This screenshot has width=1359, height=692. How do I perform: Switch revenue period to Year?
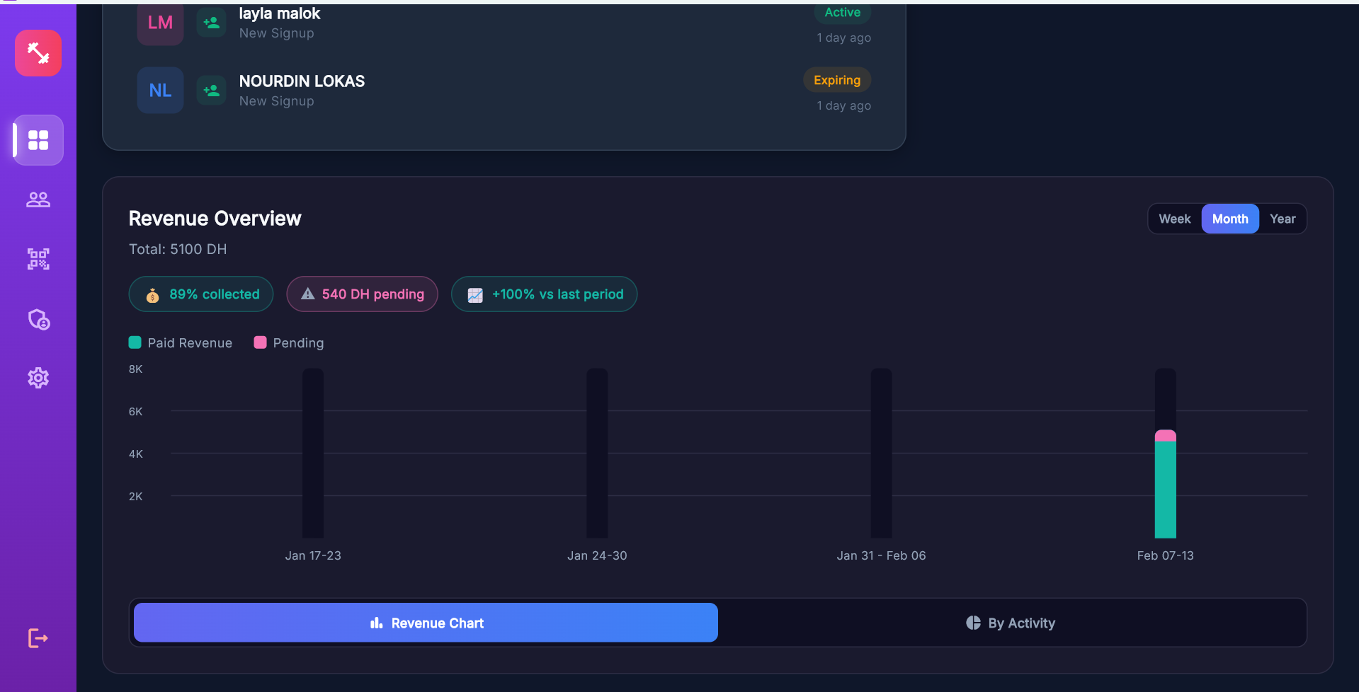click(x=1282, y=219)
